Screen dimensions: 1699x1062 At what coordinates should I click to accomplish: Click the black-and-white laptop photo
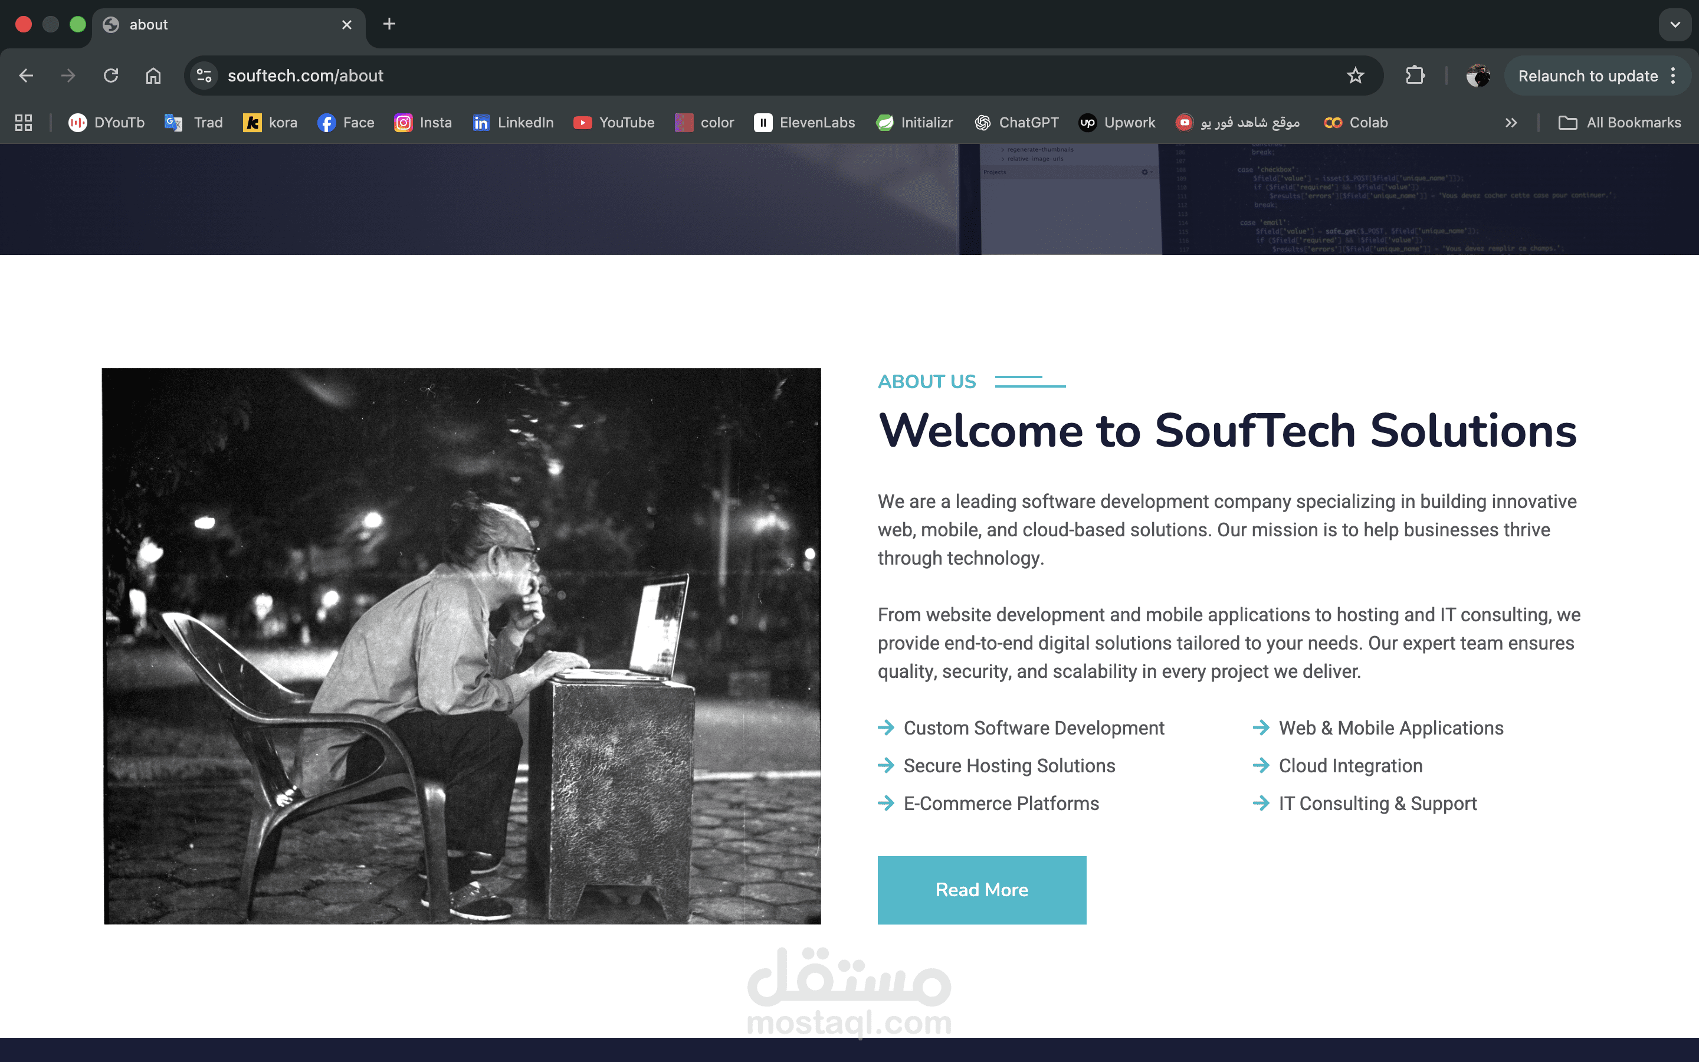(x=461, y=645)
